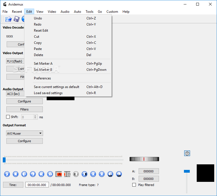Click the Open Video folder icon
This screenshot has width=217, height=196.
point(8,19)
